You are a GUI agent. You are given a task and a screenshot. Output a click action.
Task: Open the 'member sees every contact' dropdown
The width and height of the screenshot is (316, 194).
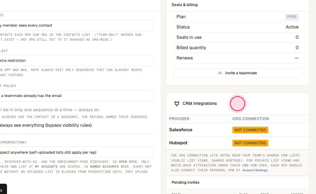tap(77, 25)
